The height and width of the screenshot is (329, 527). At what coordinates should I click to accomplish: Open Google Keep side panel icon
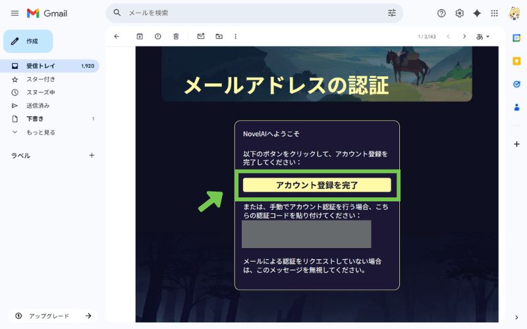click(516, 61)
